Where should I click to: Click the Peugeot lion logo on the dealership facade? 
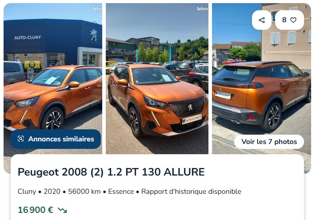[x=93, y=35]
